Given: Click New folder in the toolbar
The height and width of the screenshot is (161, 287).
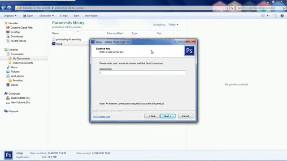Looking at the screenshot, I should point(91,16).
